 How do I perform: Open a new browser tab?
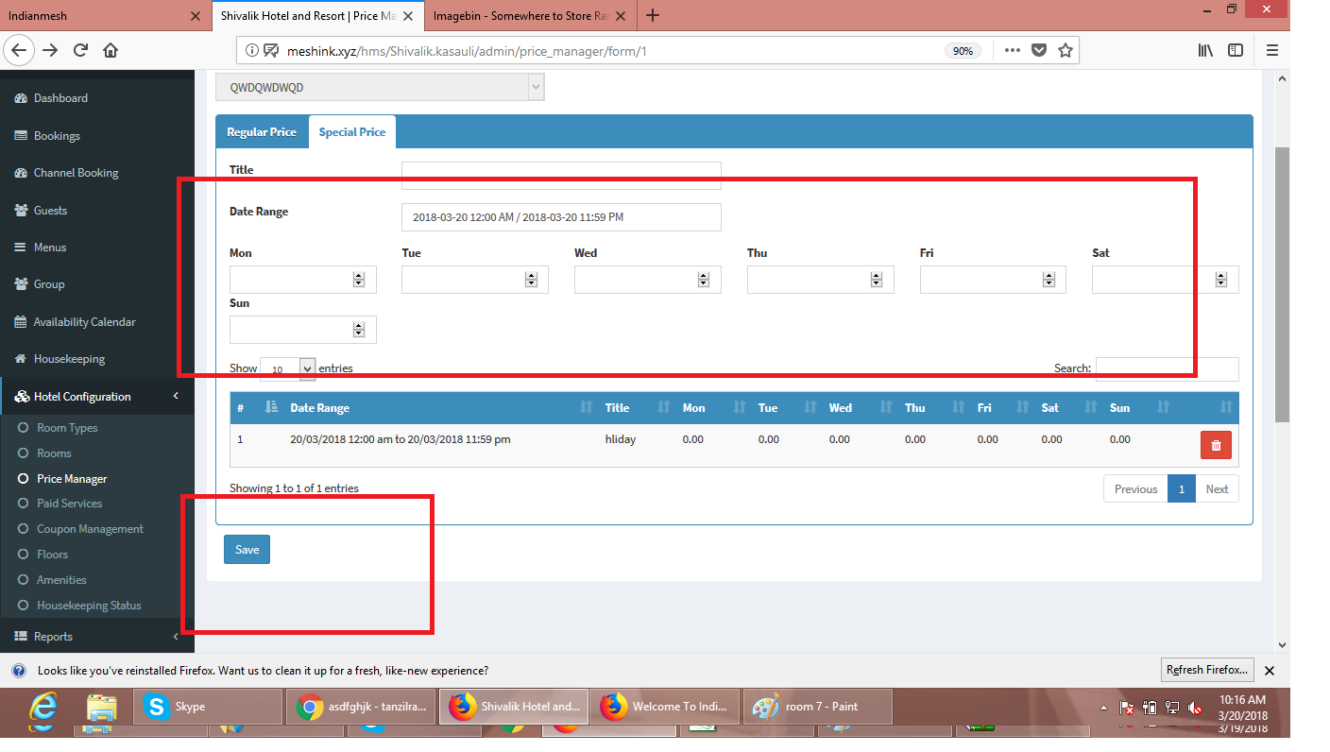[x=652, y=15]
